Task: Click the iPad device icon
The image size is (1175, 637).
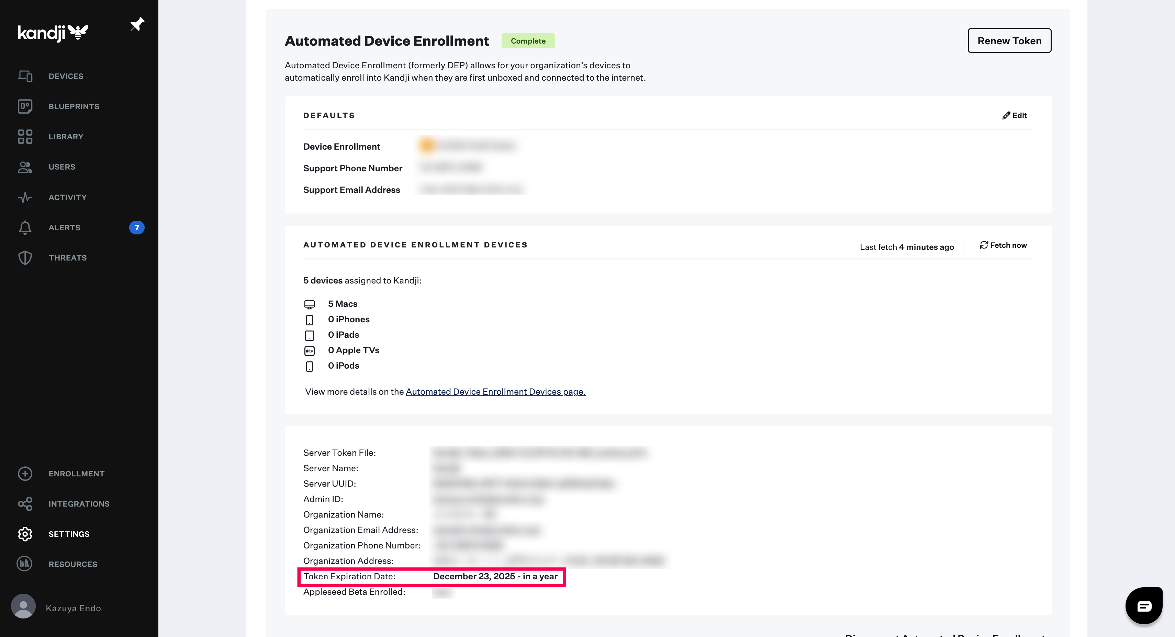Action: (309, 335)
